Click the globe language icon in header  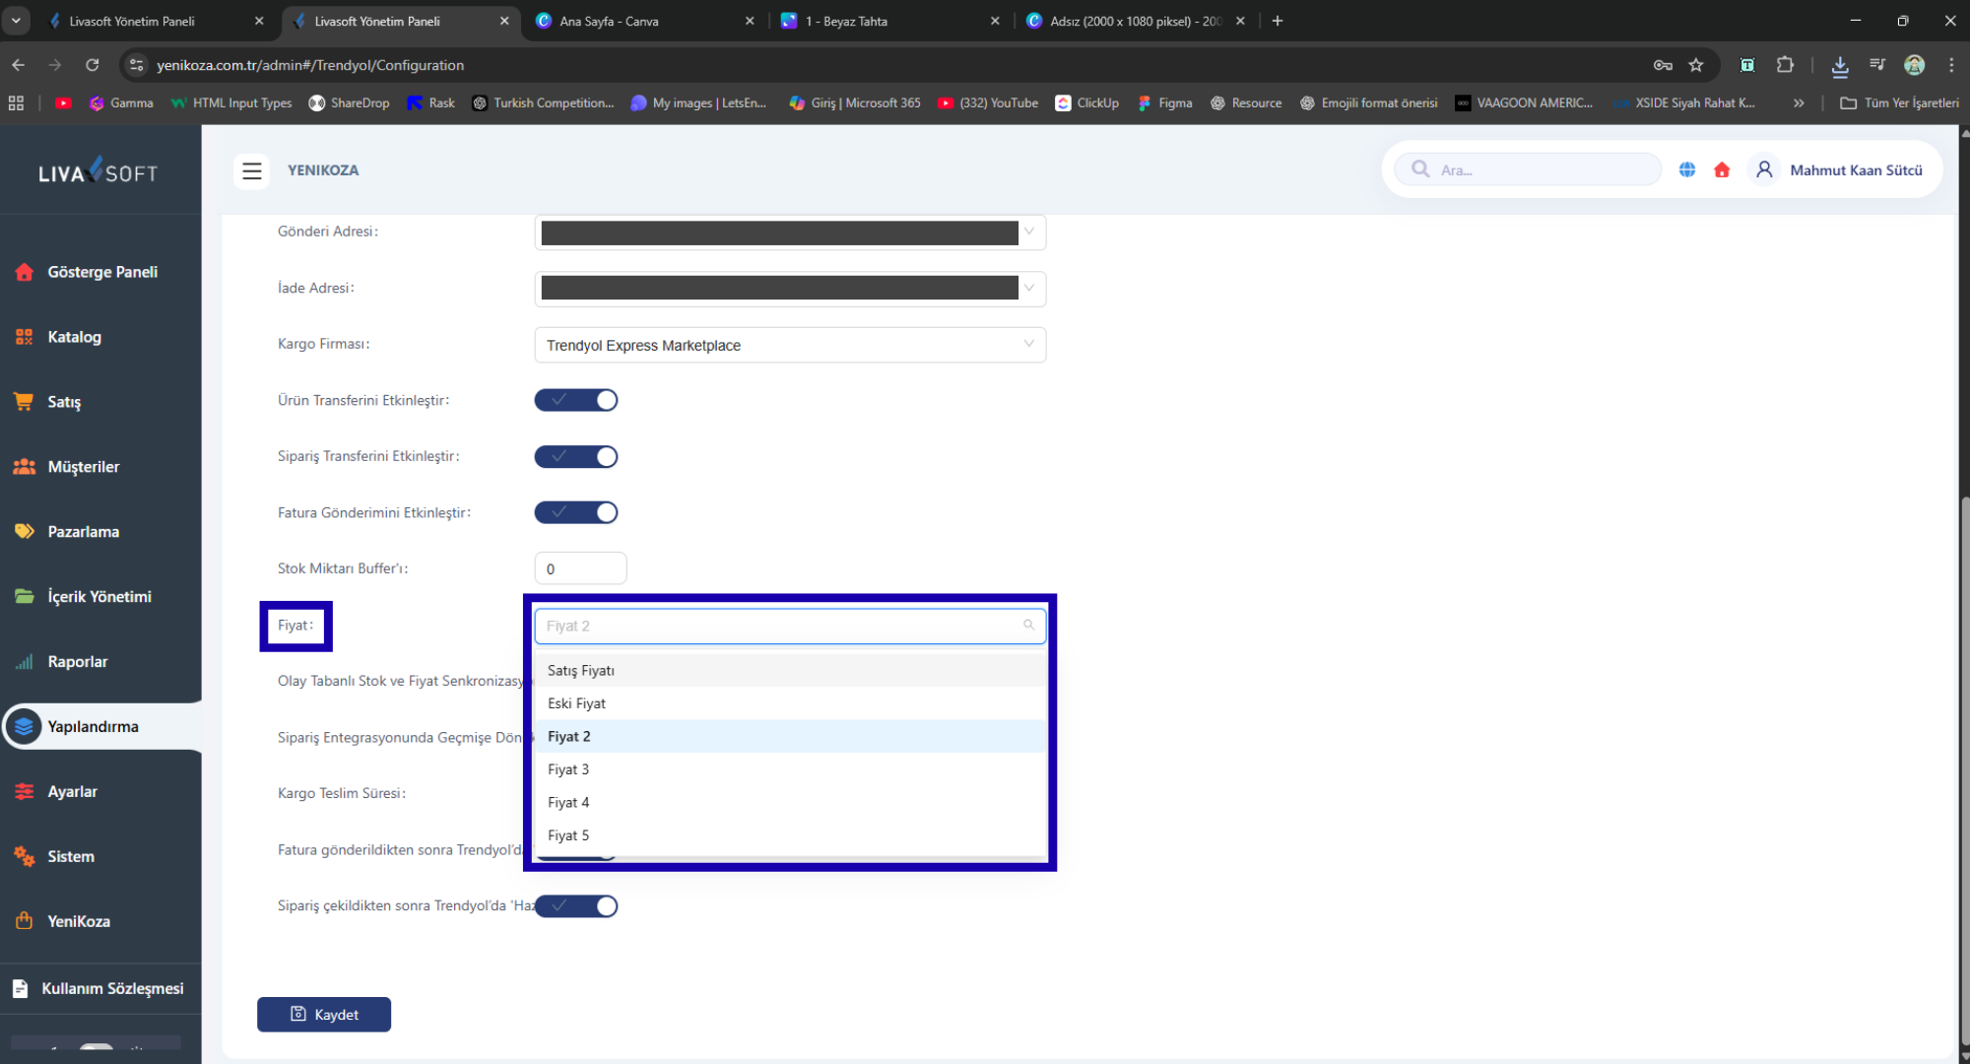[x=1687, y=169]
